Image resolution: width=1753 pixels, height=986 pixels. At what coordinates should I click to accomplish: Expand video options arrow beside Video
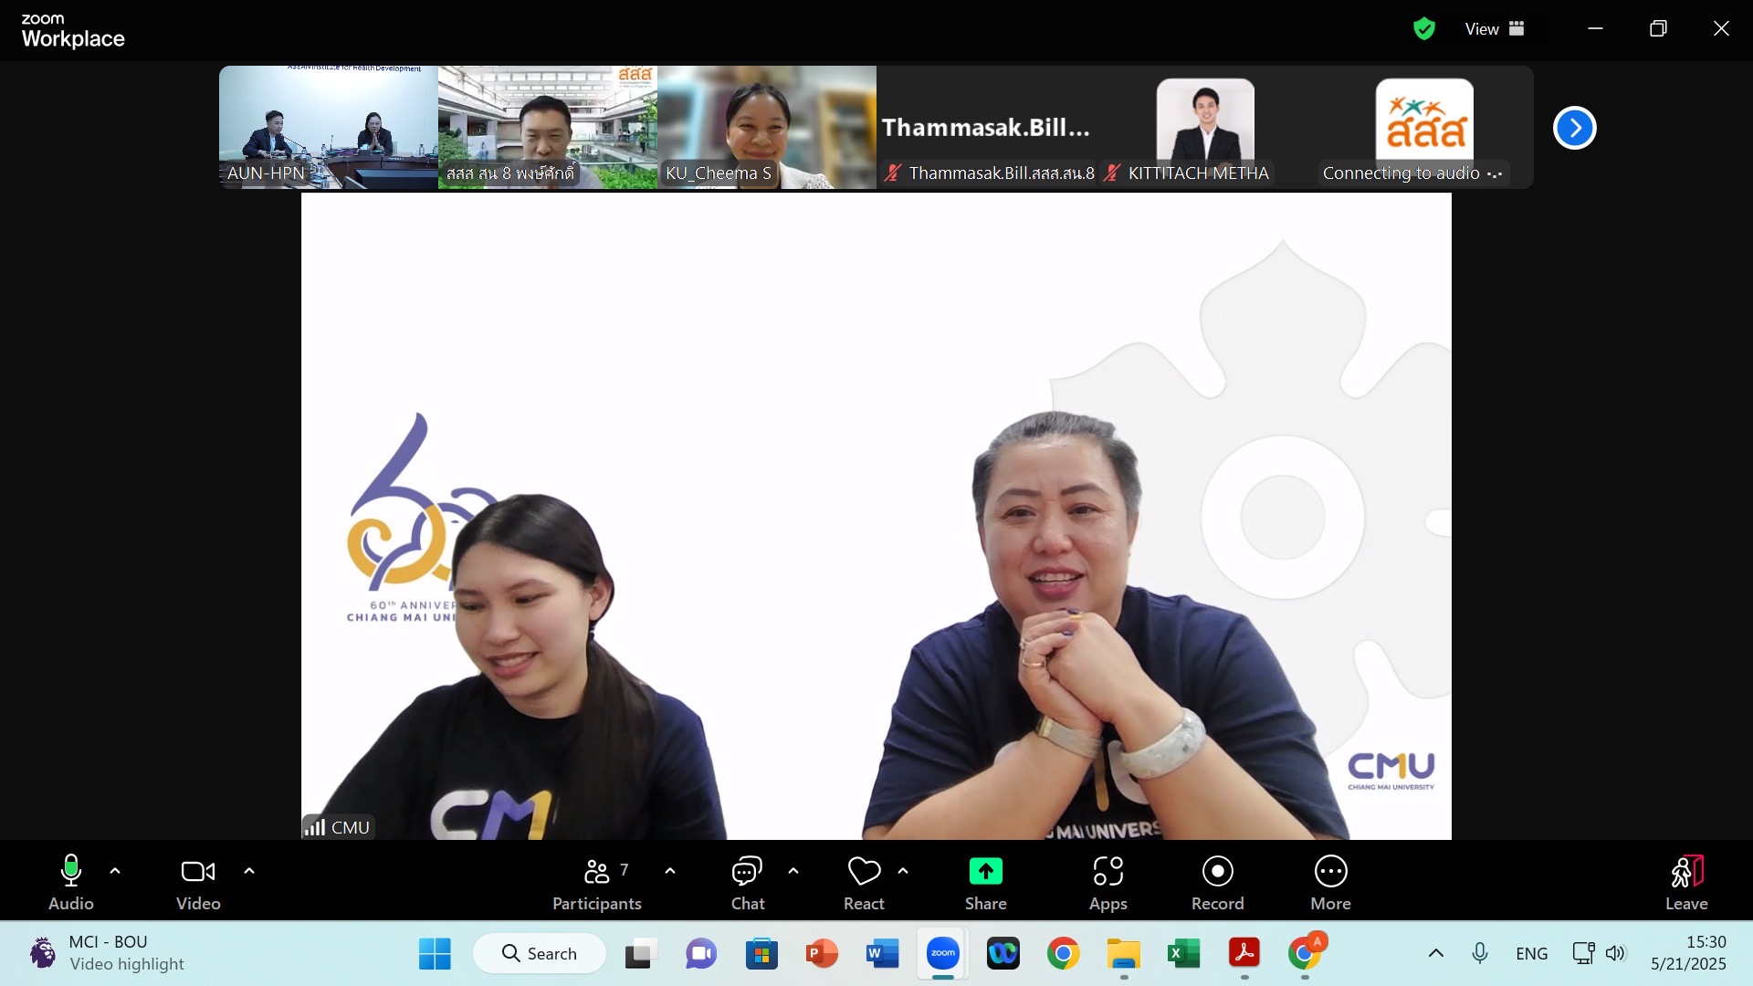(x=249, y=871)
